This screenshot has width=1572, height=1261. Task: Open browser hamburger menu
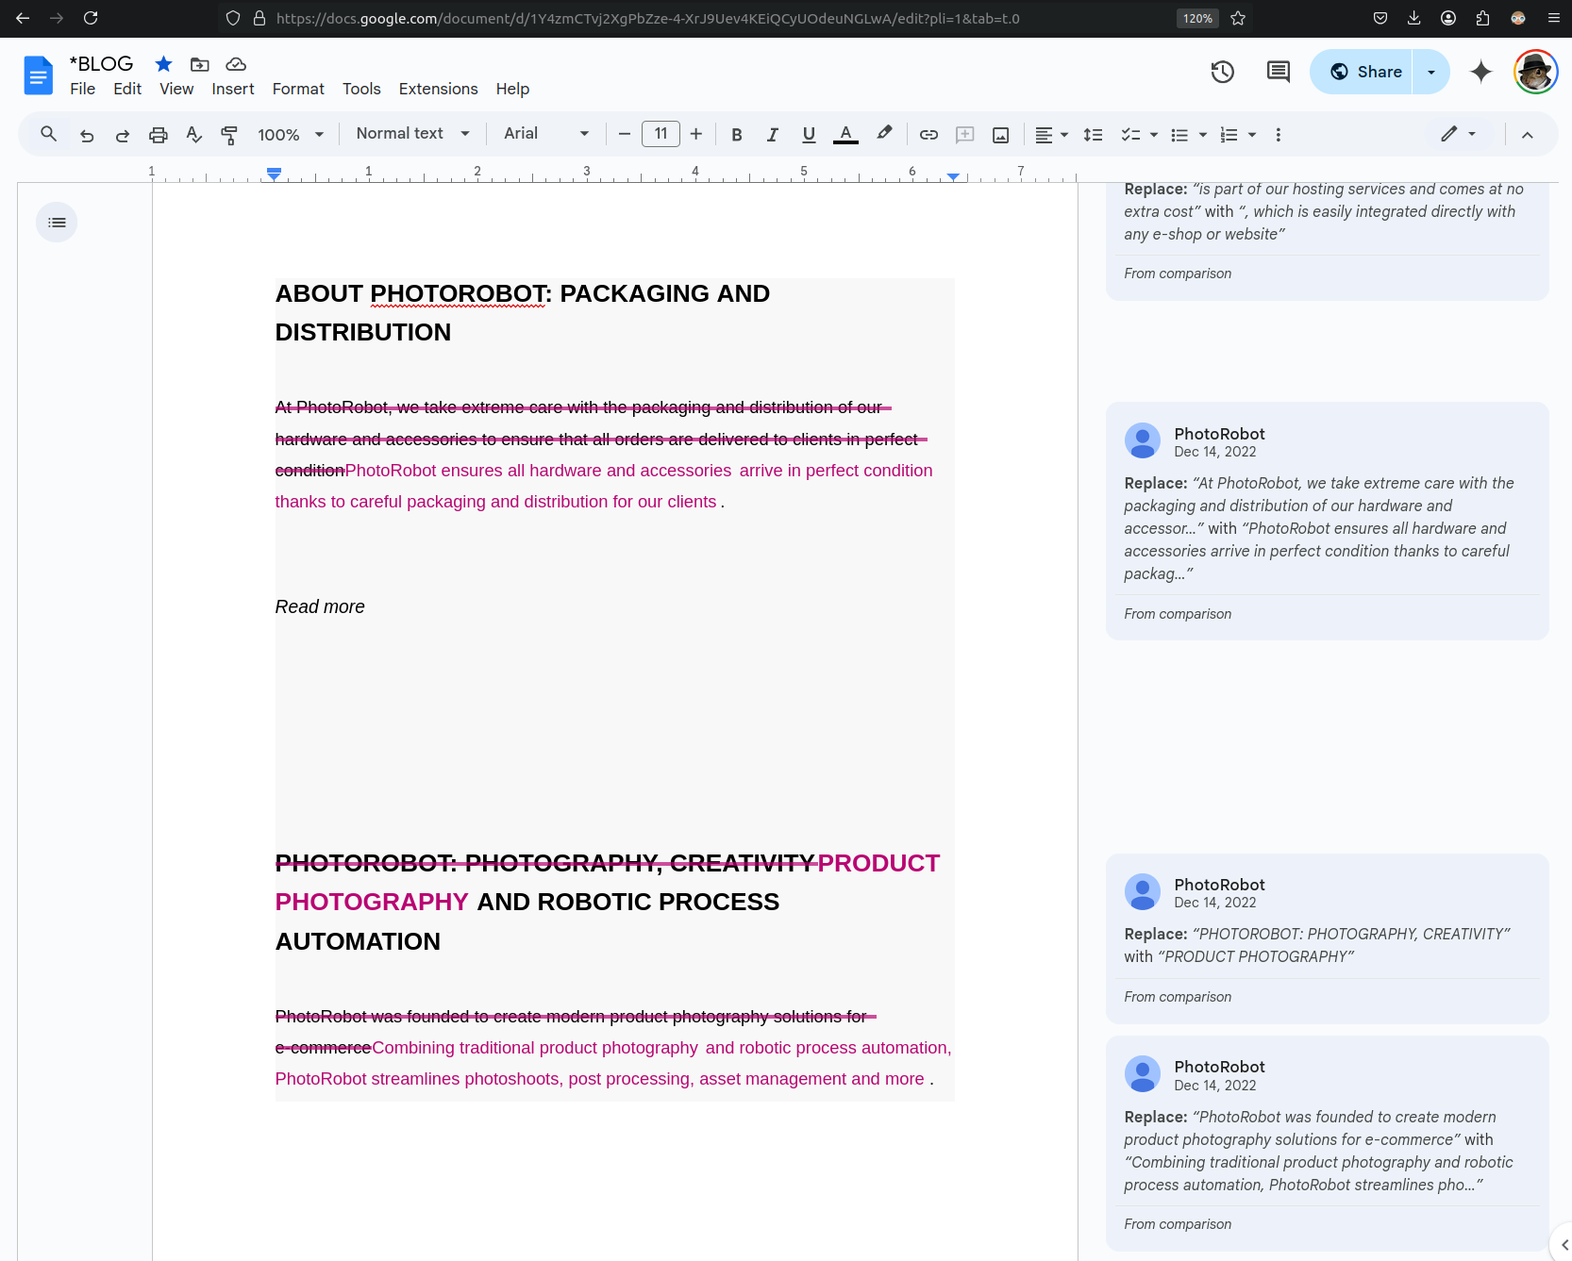[1553, 18]
